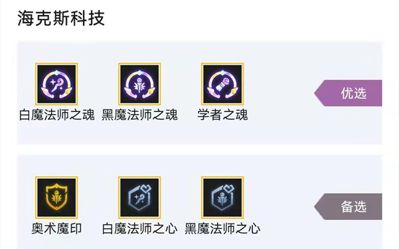Tap the 学者之魂 name label
Screen dimensions: 399x249
coord(223,115)
